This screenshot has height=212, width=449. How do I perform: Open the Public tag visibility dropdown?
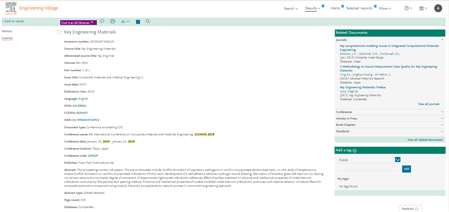(398, 160)
